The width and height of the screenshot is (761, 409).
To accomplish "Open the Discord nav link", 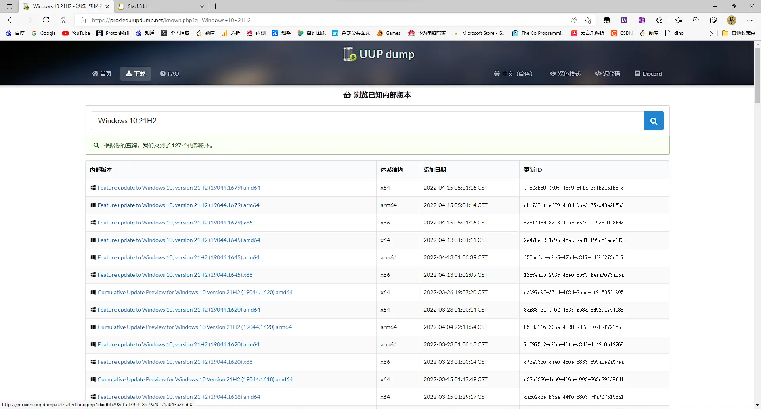I will tap(648, 74).
